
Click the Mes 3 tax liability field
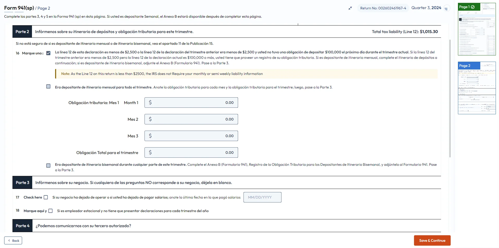(x=191, y=136)
